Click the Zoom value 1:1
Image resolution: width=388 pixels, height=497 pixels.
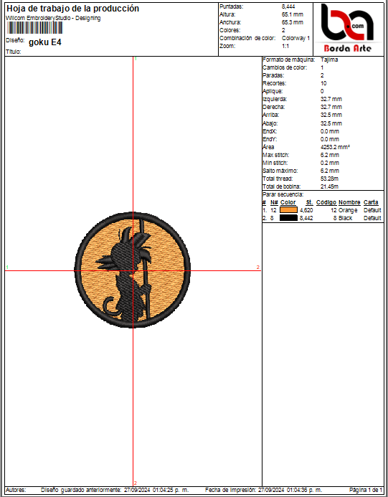(x=285, y=46)
